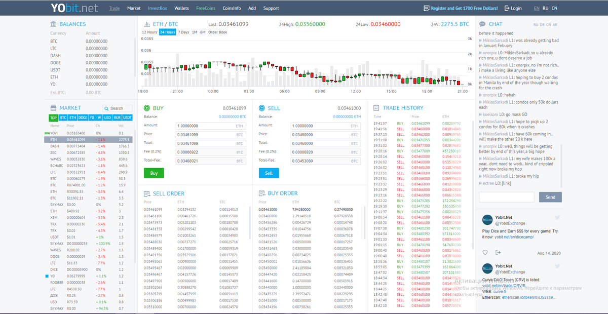Open the Support page
Screen dimensions: 608x314
click(271, 8)
